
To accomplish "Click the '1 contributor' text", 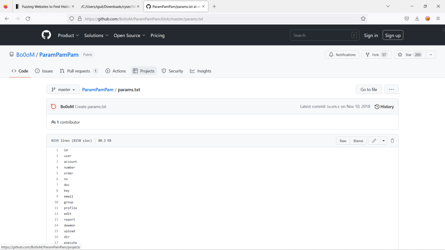I will pyautogui.click(x=68, y=122).
